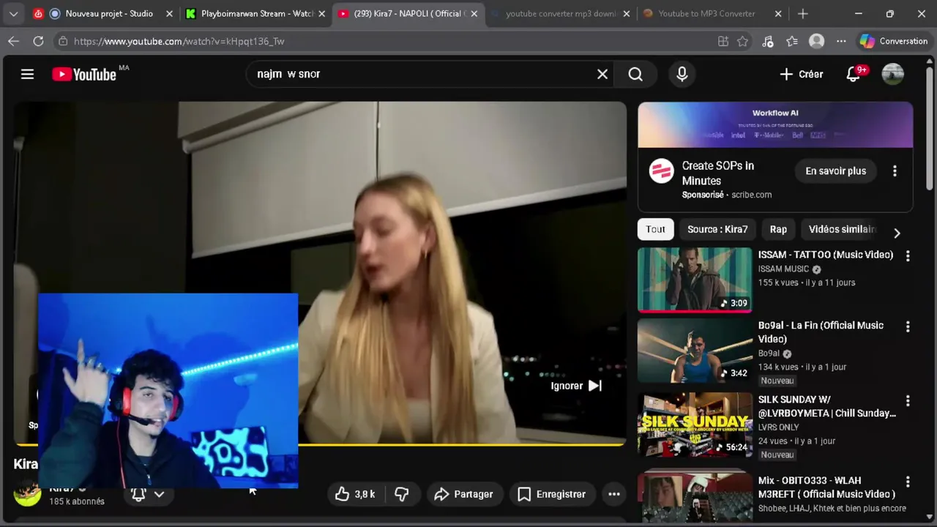Show more filter chips with right arrow

pyautogui.click(x=897, y=232)
